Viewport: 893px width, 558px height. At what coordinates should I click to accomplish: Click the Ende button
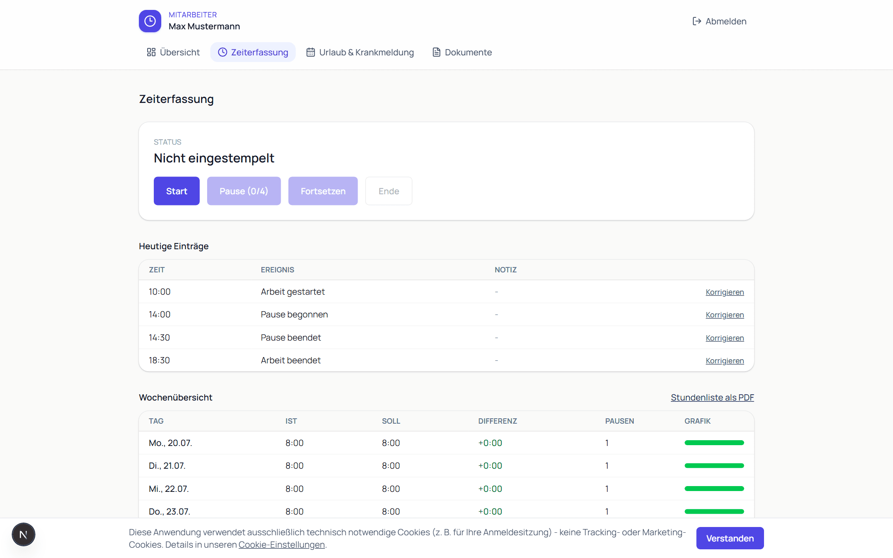click(x=389, y=191)
